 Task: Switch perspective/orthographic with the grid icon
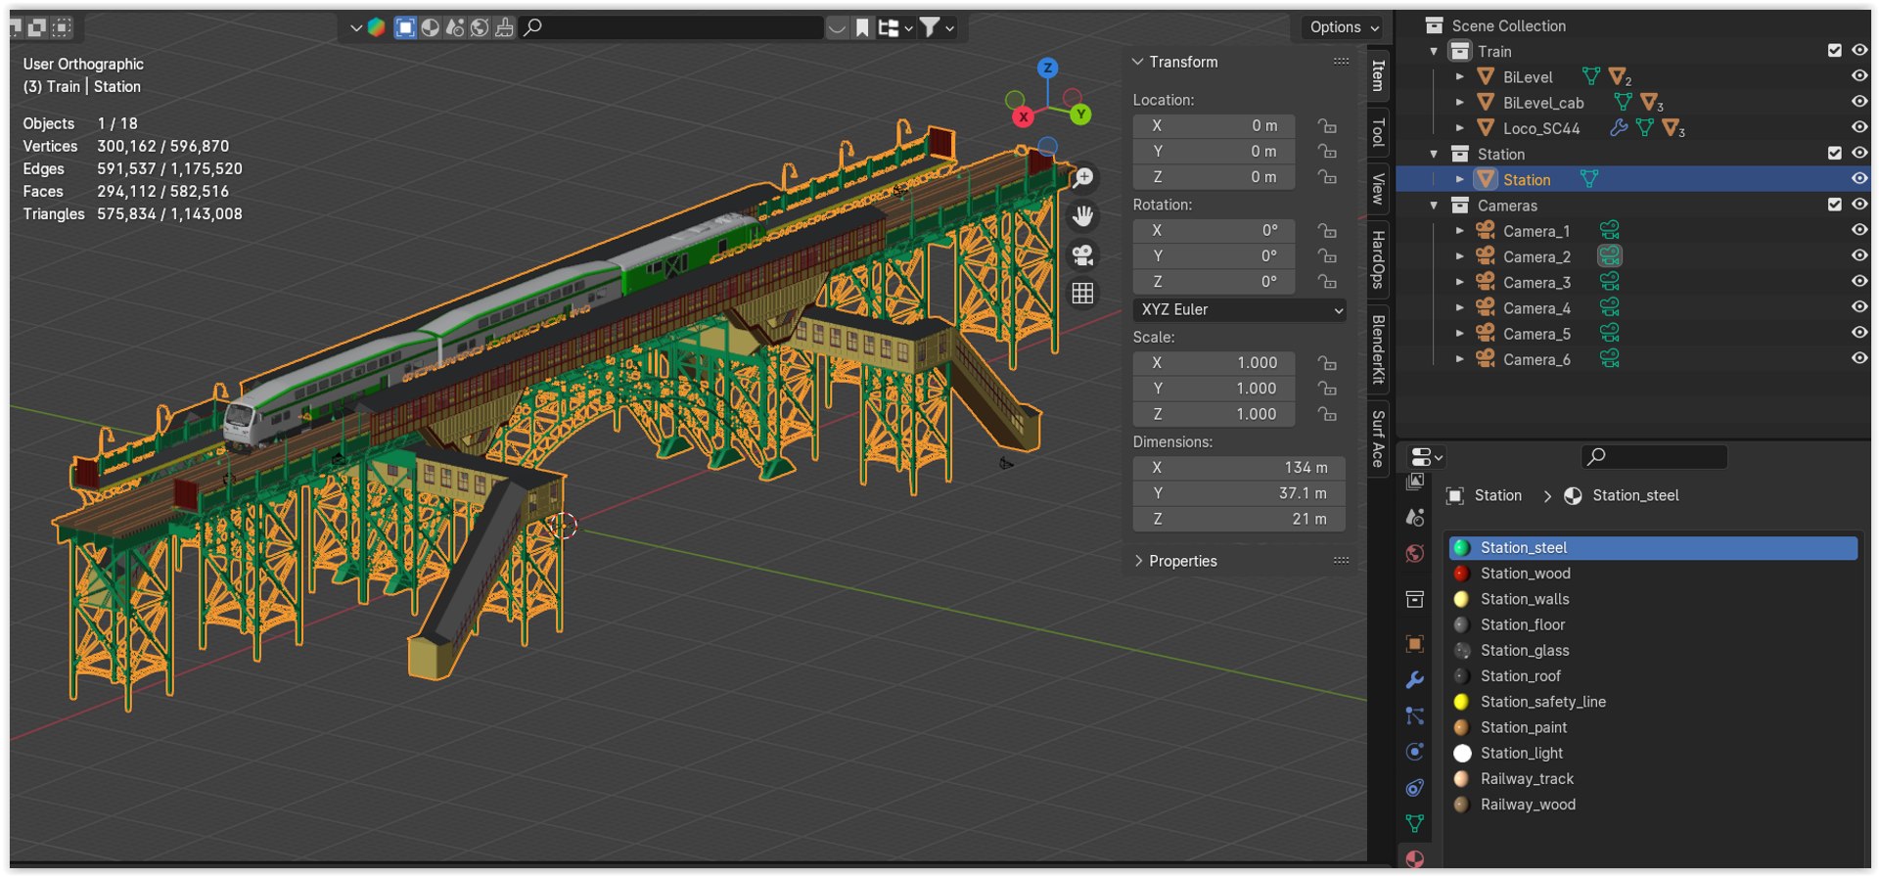(x=1082, y=294)
